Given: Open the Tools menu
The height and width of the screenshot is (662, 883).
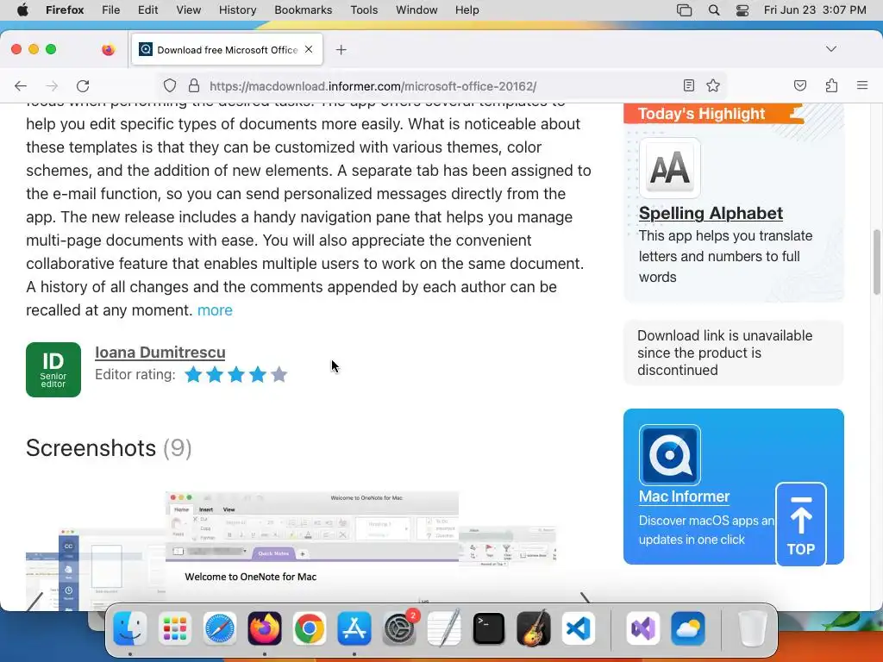Looking at the screenshot, I should tap(364, 10).
